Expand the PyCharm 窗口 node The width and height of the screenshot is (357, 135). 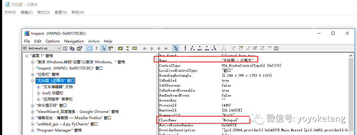[x=32, y=124]
